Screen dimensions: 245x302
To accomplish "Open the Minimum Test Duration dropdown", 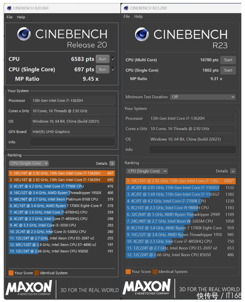I will [x=203, y=97].
